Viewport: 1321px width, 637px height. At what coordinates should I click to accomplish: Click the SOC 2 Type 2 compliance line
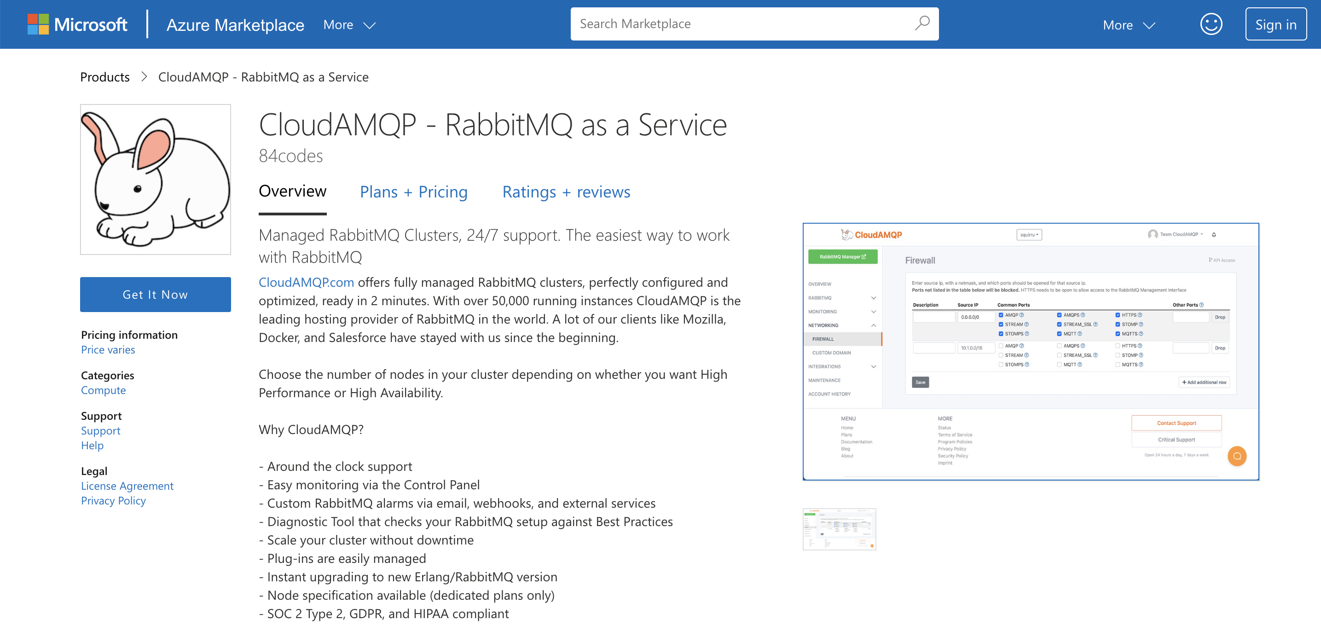tap(383, 614)
